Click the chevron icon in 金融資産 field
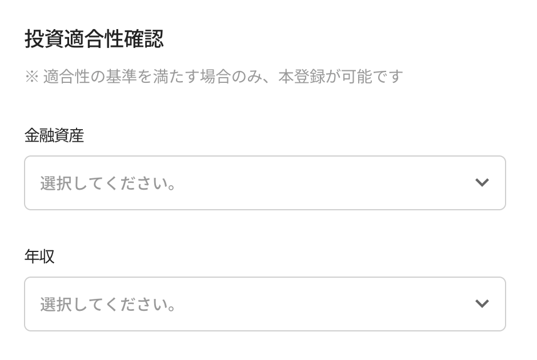The width and height of the screenshot is (537, 360). click(482, 183)
